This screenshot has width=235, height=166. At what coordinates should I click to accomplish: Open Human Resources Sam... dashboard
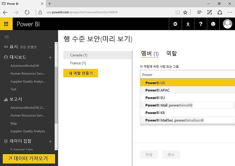coord(28,73)
